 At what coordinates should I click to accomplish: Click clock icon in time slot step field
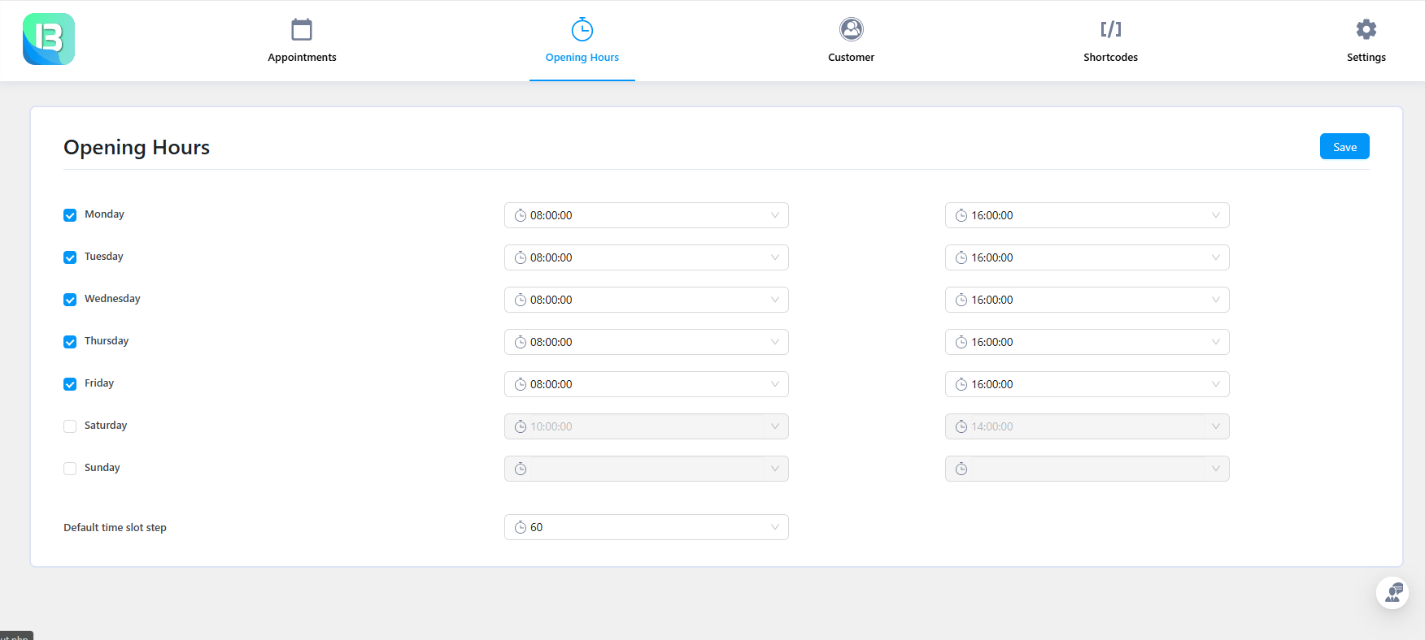521,527
